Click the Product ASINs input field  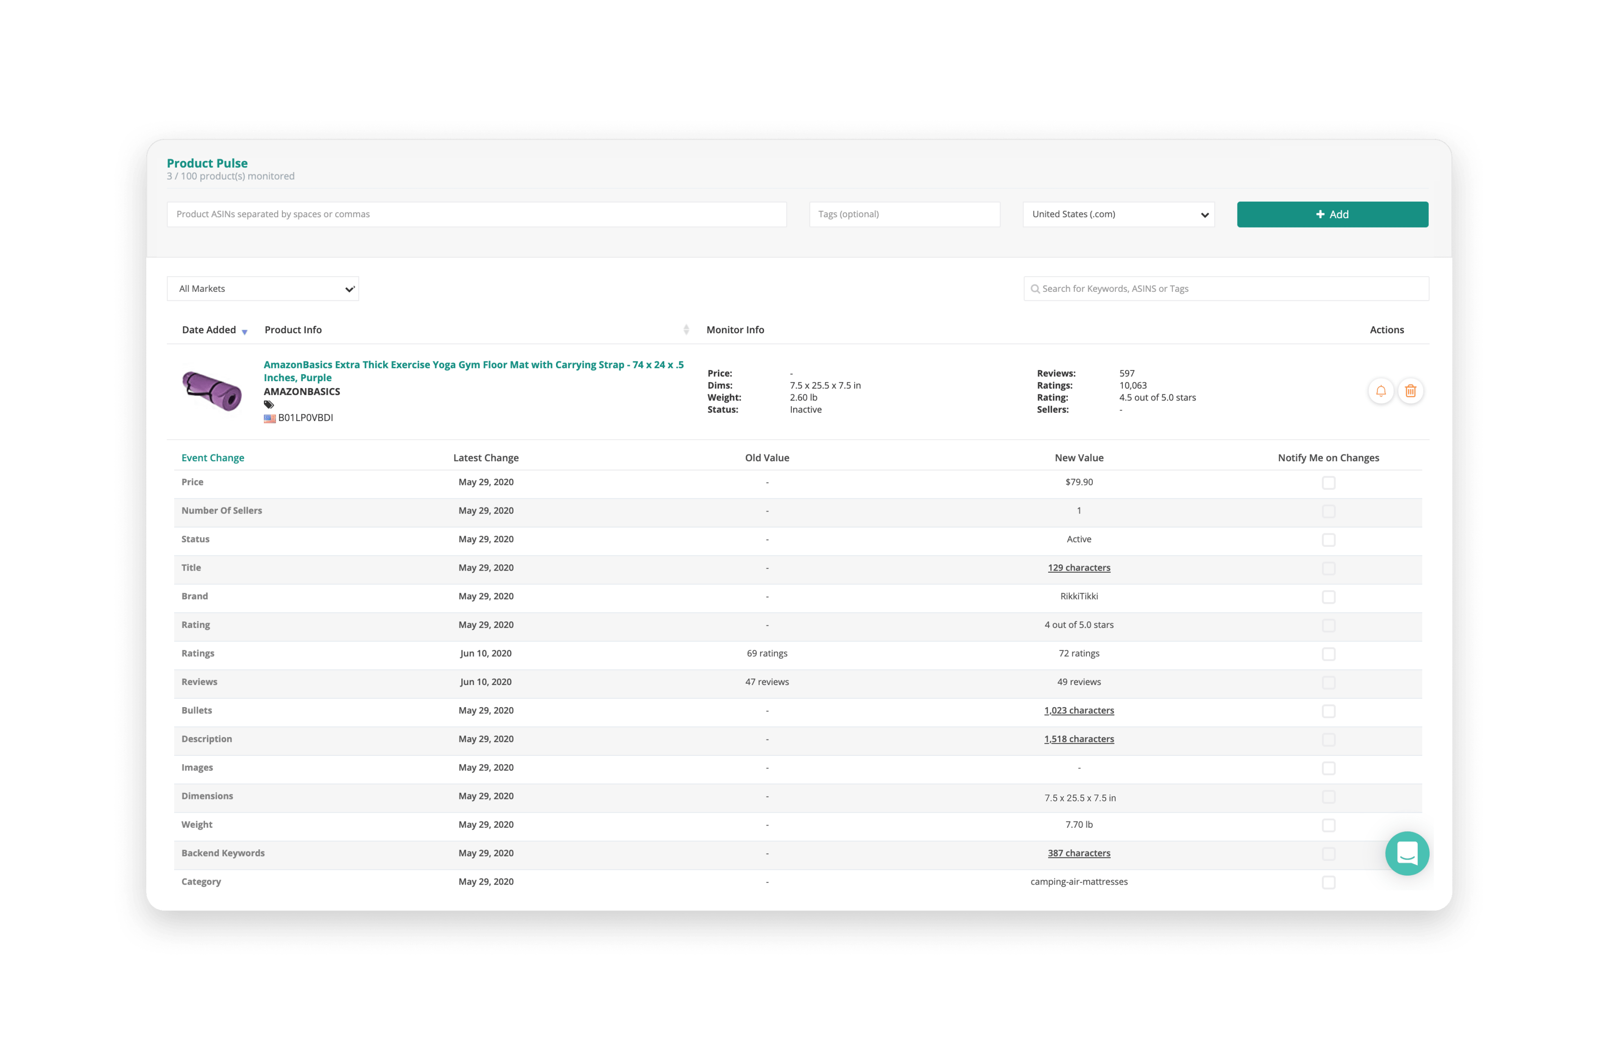pyautogui.click(x=476, y=214)
